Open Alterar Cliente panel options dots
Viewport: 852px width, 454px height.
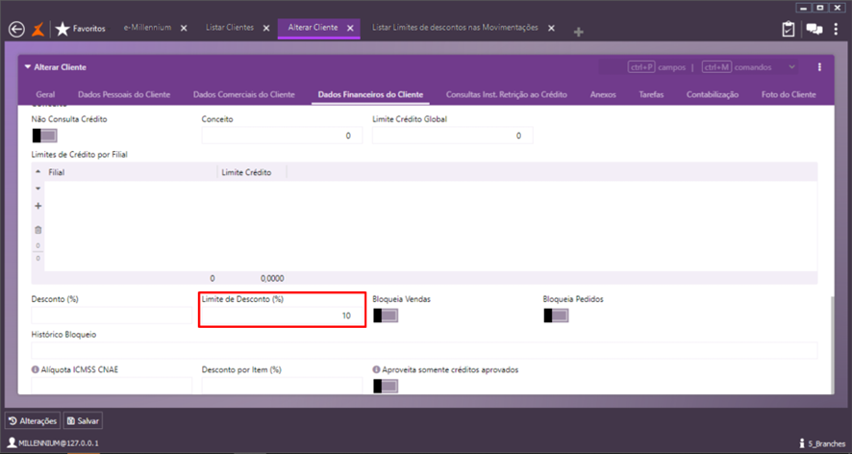[x=819, y=67]
